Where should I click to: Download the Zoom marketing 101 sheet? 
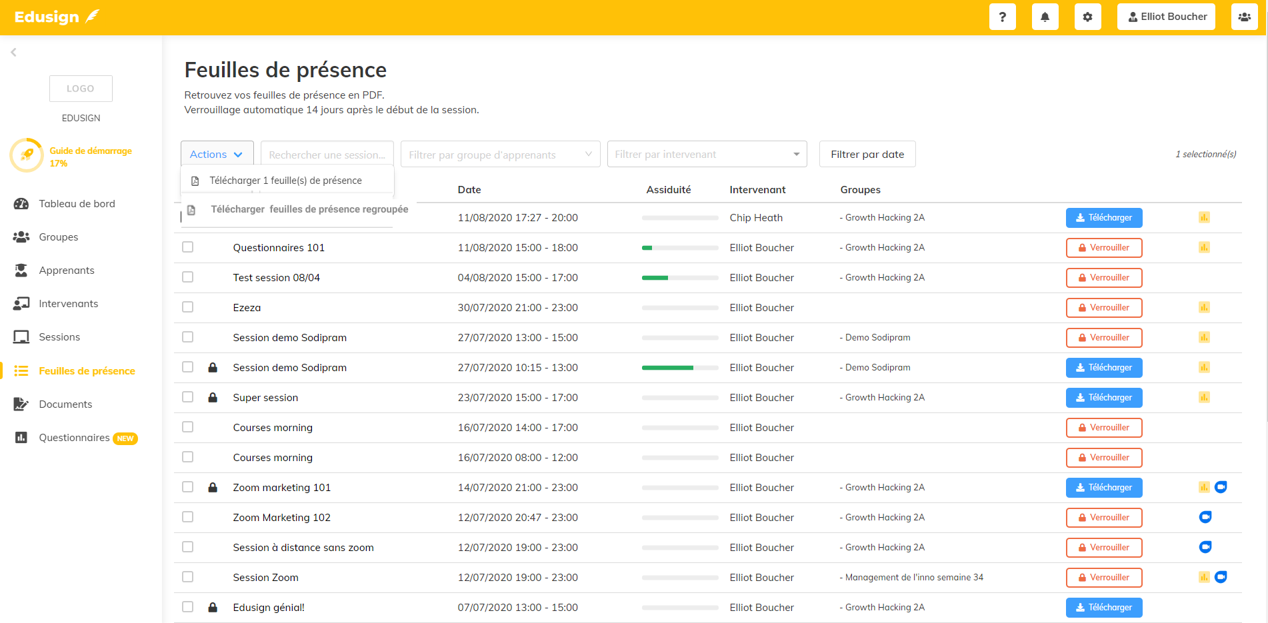point(1104,487)
